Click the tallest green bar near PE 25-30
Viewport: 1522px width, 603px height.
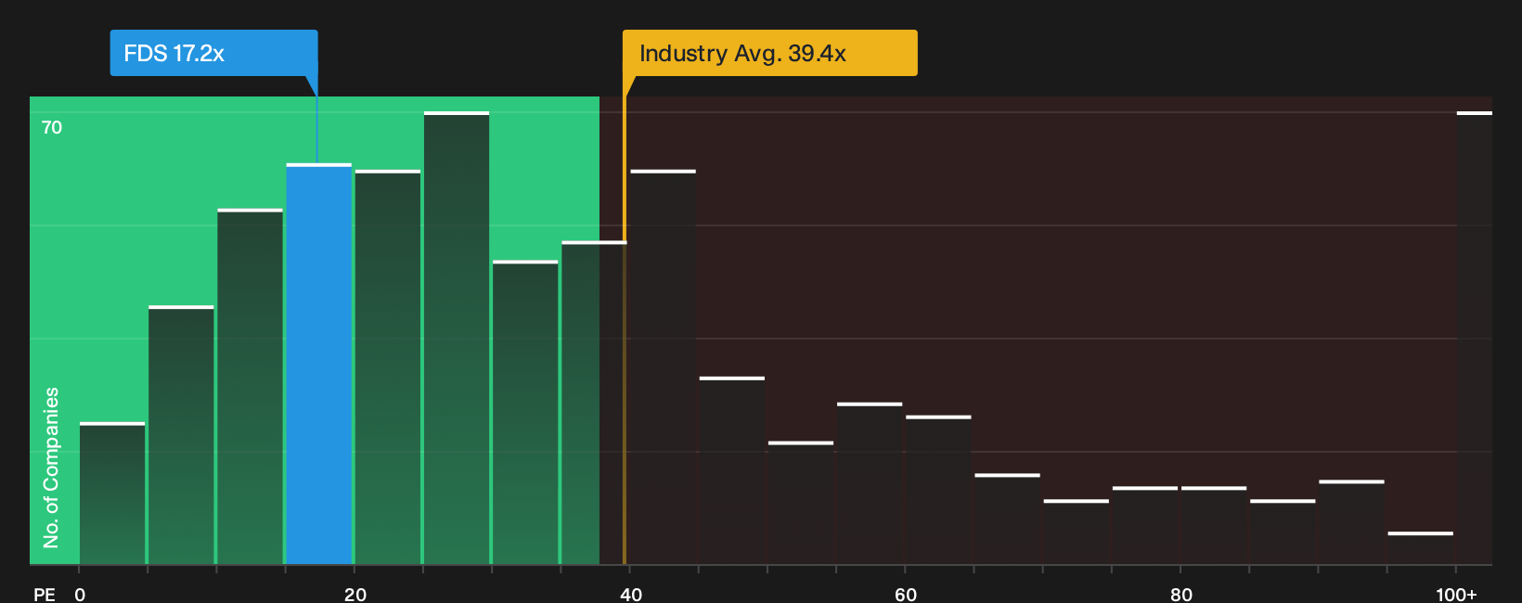457,338
